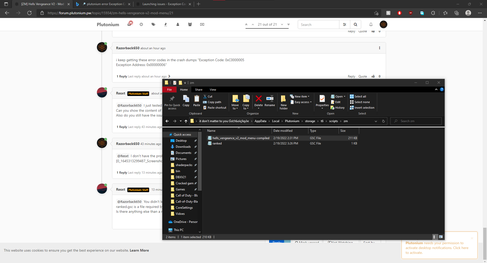Image resolution: width=487 pixels, height=263 pixels.
Task: Click the red Delete icon
Action: (x=258, y=98)
